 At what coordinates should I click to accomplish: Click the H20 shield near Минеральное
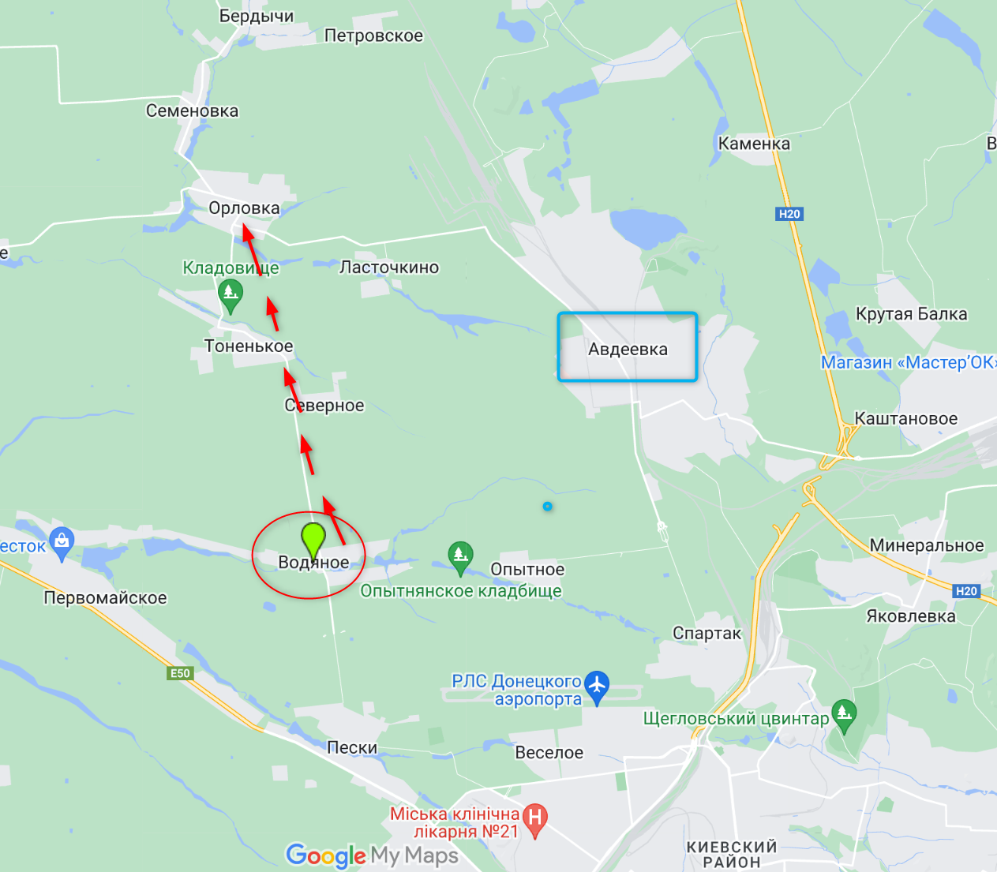pyautogui.click(x=966, y=591)
